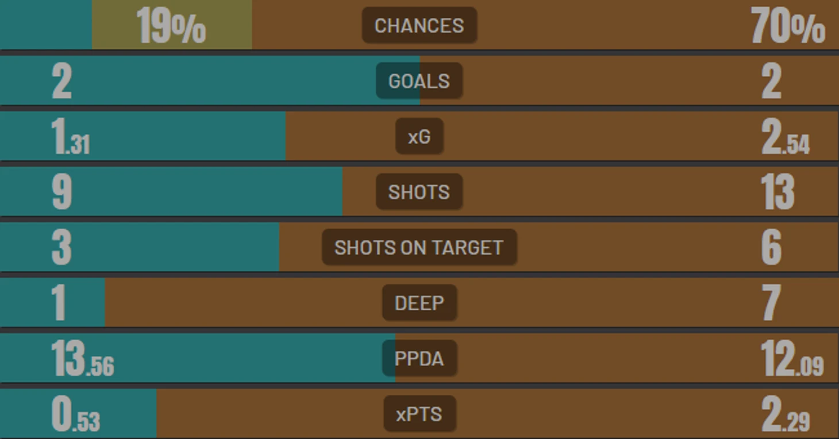Click the 70% away win chance value
This screenshot has width=839, height=439.
coord(788,27)
